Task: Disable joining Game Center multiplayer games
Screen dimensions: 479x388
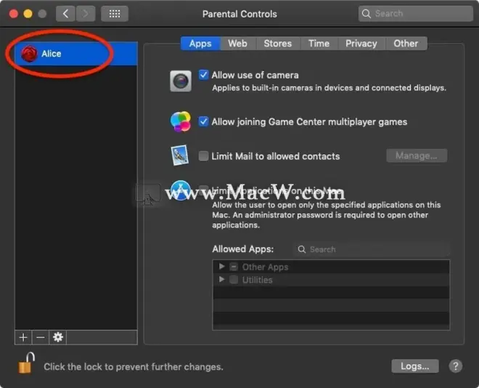Action: pyautogui.click(x=203, y=121)
